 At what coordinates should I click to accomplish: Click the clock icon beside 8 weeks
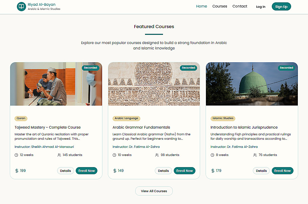(212, 155)
